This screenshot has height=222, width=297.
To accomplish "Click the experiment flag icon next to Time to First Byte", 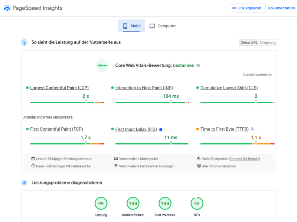I will click(x=252, y=129).
